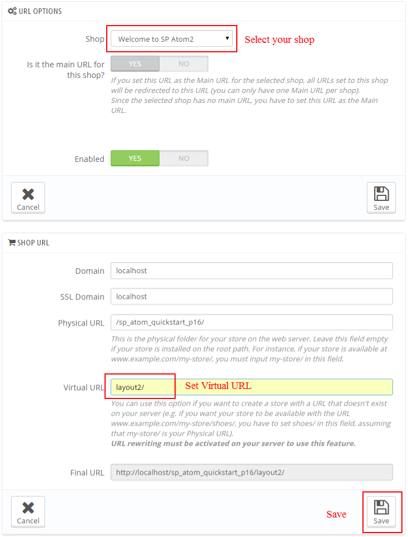Click the gears icon beside URL Options
The height and width of the screenshot is (537, 408).
(x=12, y=11)
